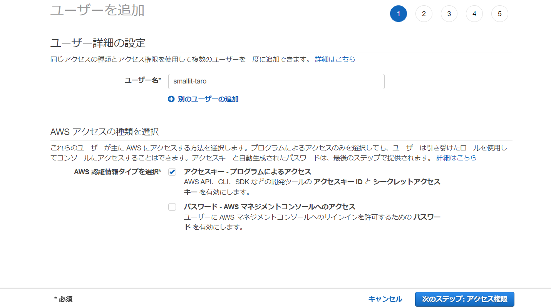Click the ユーザー名 text field containing smallit-taro

(x=276, y=82)
